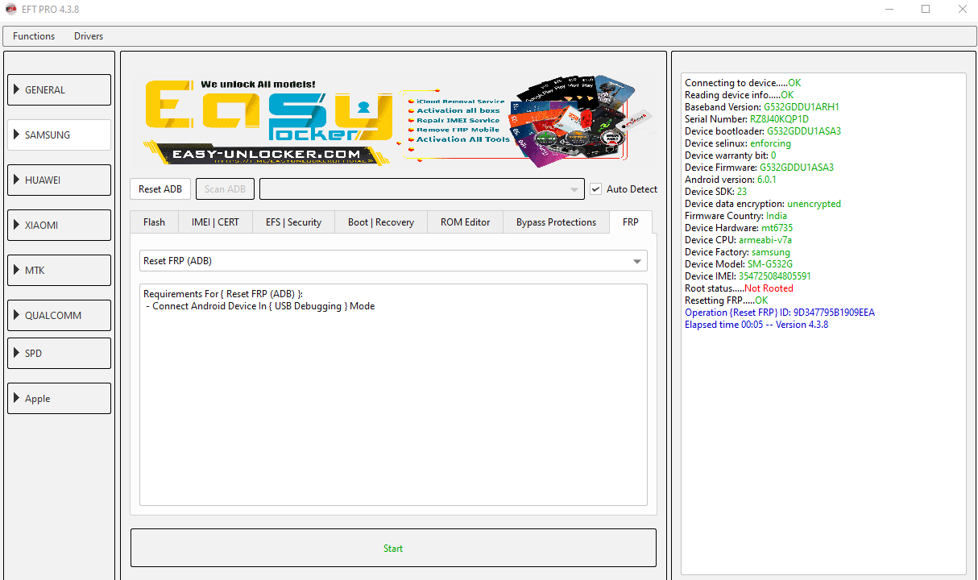Screen dimensions: 978x580
Task: Click the Baseband Version G532GDDU1ARH1 log line
Action: click(762, 107)
